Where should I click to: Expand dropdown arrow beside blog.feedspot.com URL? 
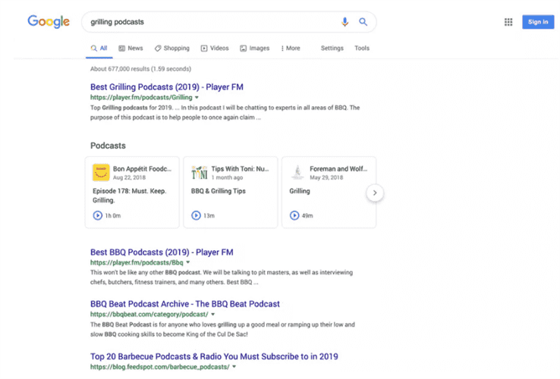(x=234, y=367)
